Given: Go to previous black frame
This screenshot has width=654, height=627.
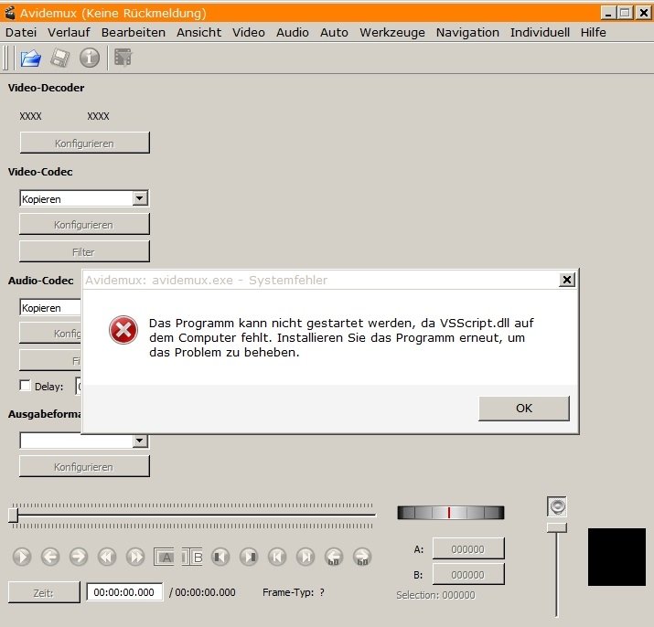Looking at the screenshot, I should coord(220,557).
